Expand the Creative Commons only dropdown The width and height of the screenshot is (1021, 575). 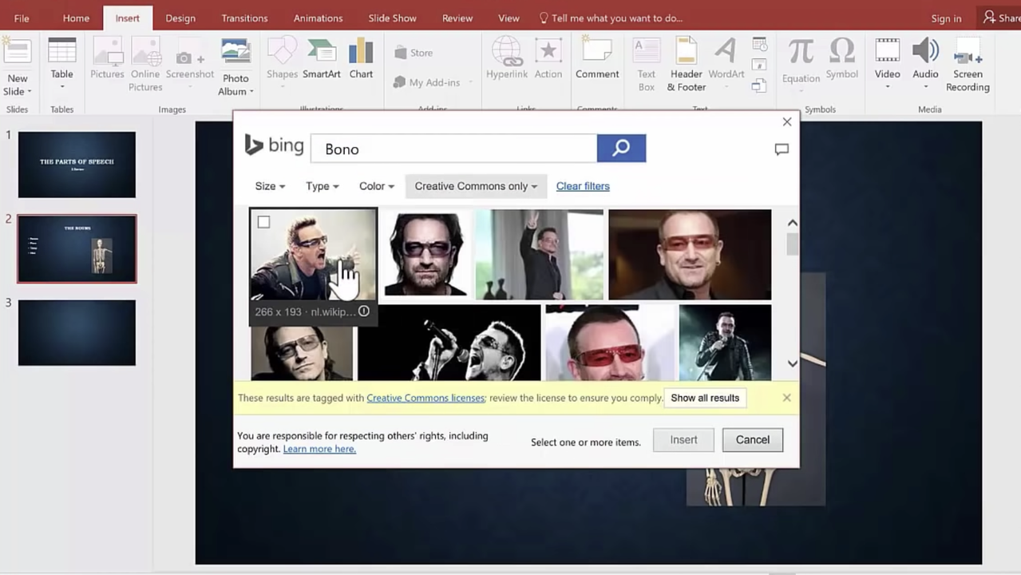click(x=476, y=186)
